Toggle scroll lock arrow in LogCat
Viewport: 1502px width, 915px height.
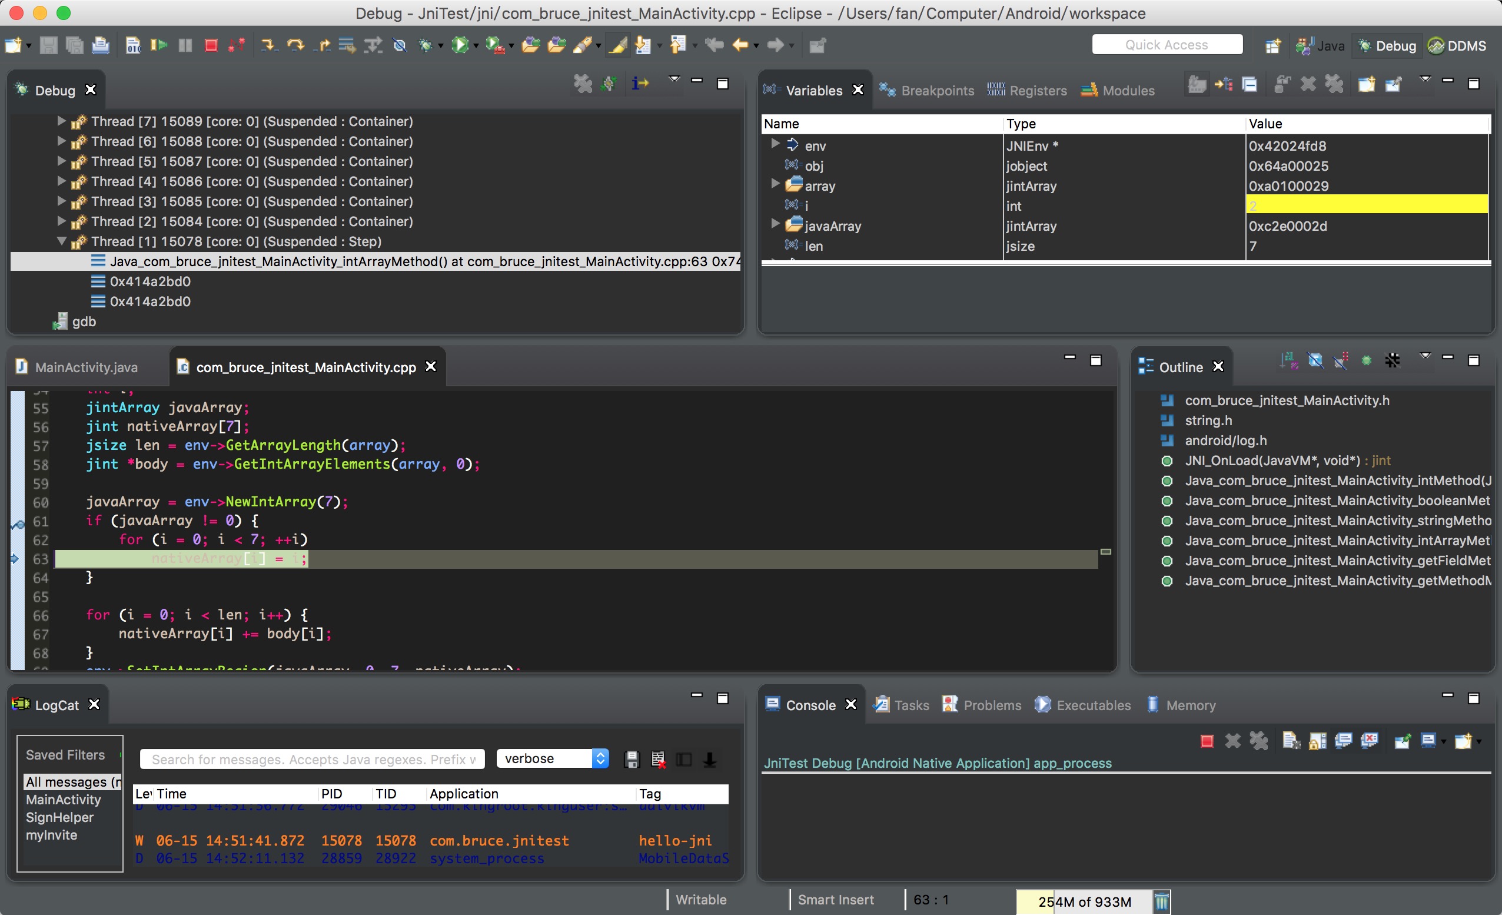pos(710,760)
